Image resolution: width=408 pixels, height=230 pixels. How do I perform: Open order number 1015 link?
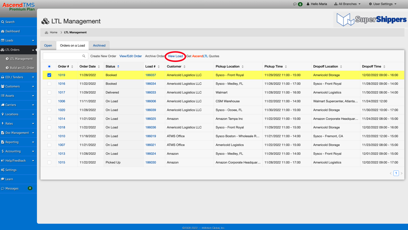coord(62,162)
